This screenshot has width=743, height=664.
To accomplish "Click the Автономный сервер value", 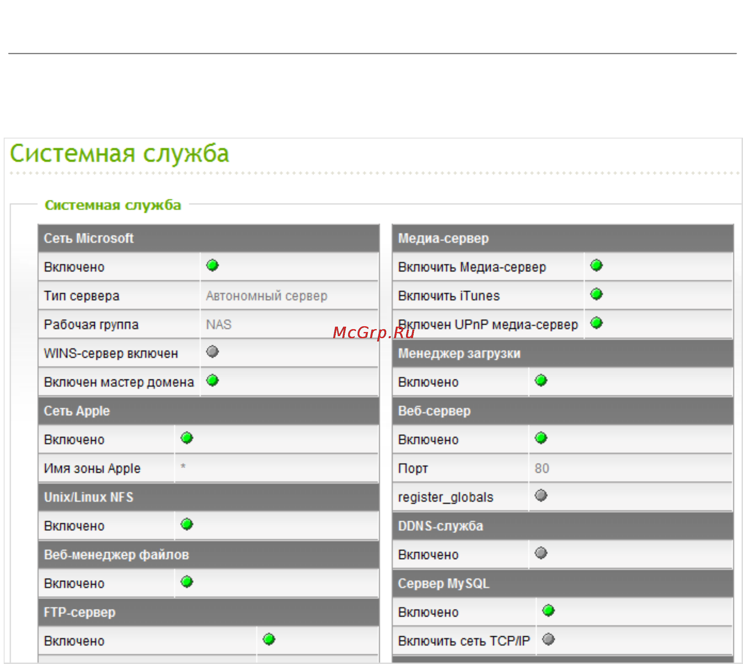I will [267, 296].
